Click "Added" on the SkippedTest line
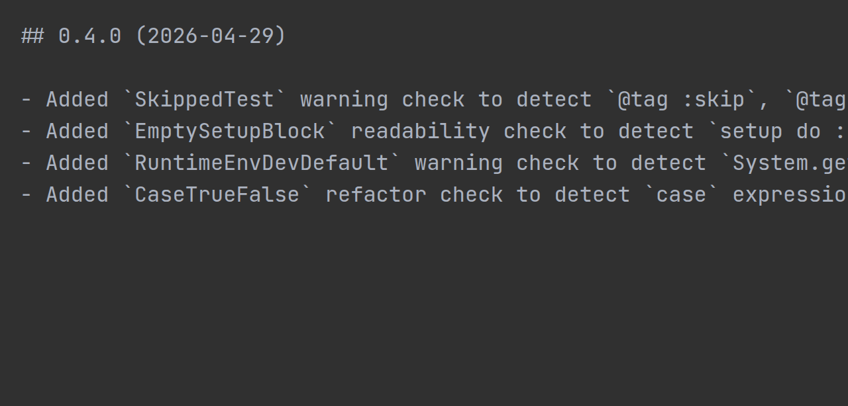 click(x=77, y=100)
